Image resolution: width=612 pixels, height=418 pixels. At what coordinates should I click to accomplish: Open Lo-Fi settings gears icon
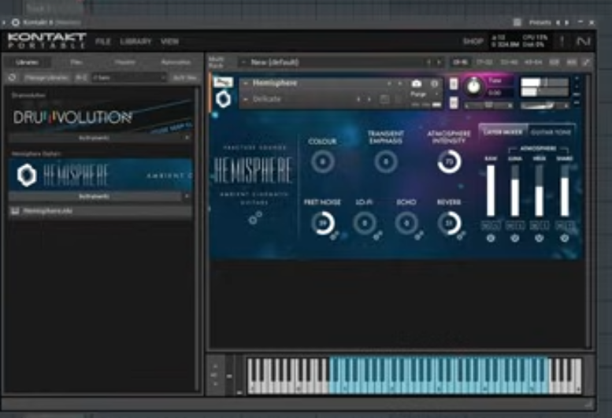point(378,235)
